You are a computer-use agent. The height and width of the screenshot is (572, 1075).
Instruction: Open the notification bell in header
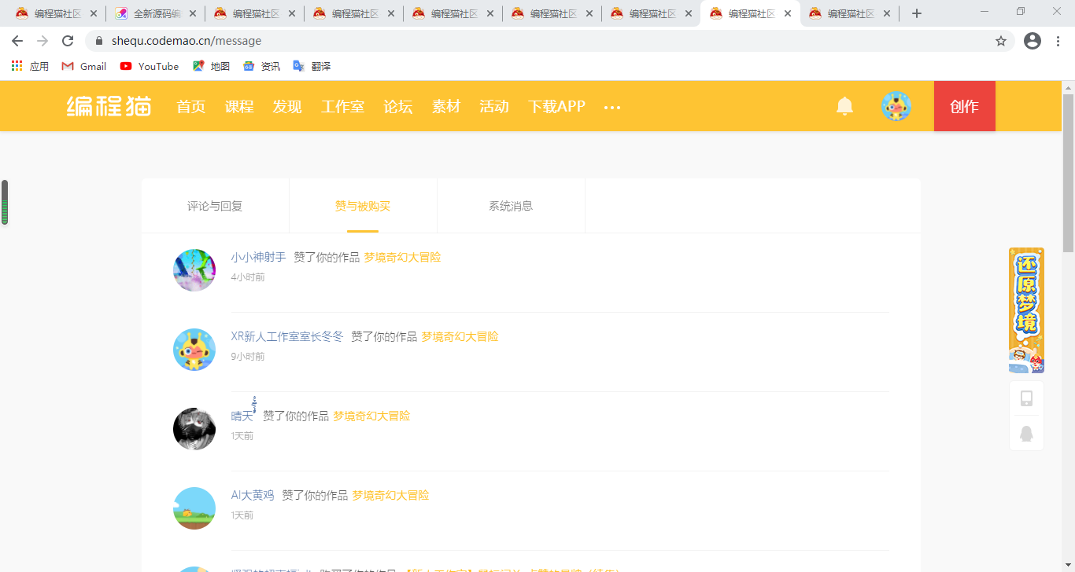(x=844, y=106)
